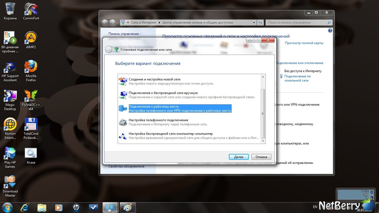Viewport: 379px width, 213px height.
Task: Click the help question mark icon
Action: 330,31
